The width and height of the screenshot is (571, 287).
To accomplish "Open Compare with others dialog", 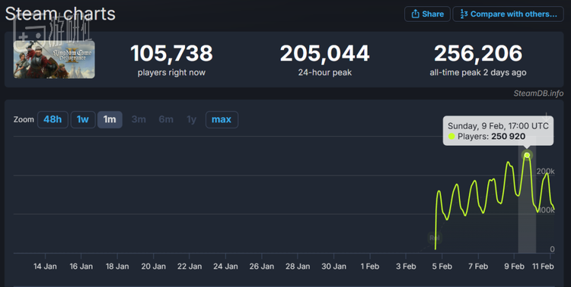I will (x=508, y=14).
